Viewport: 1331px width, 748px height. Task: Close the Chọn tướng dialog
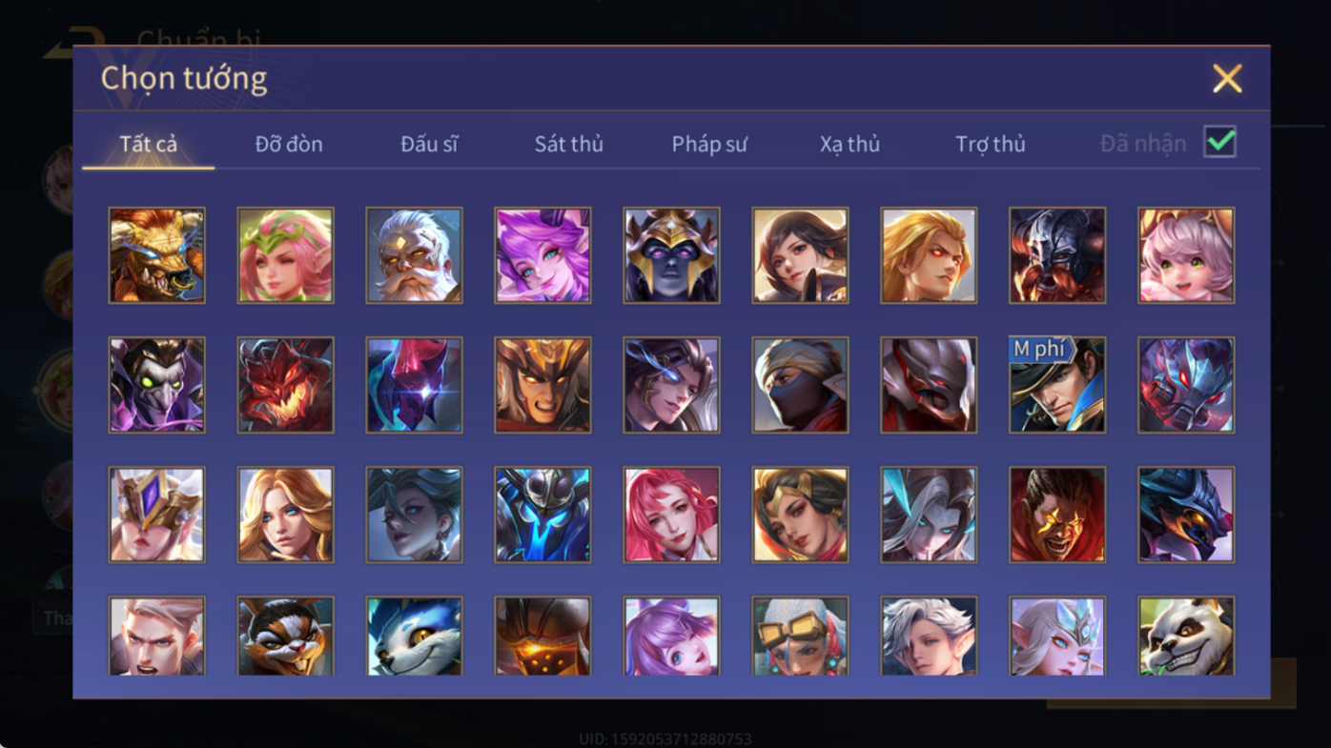tap(1227, 78)
